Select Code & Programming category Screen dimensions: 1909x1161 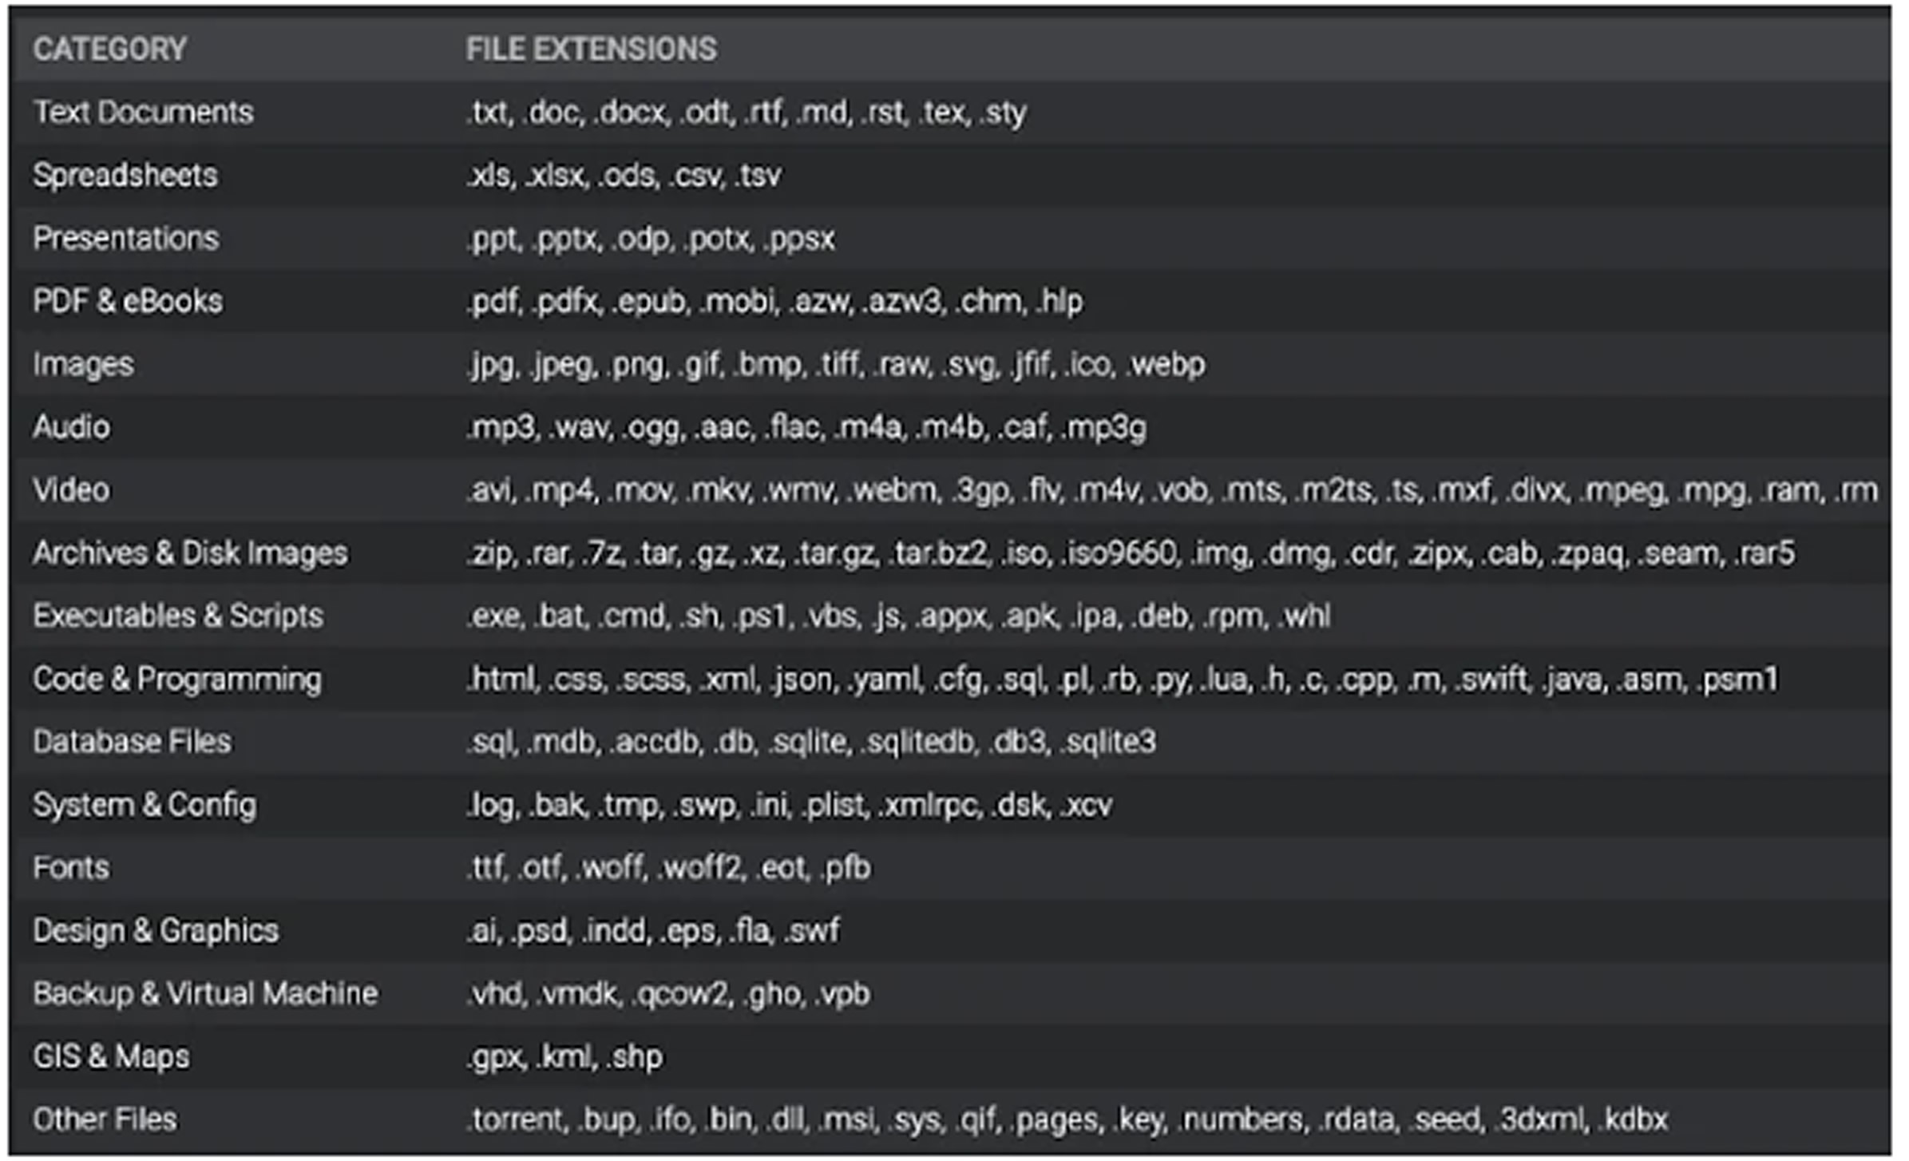pos(177,680)
